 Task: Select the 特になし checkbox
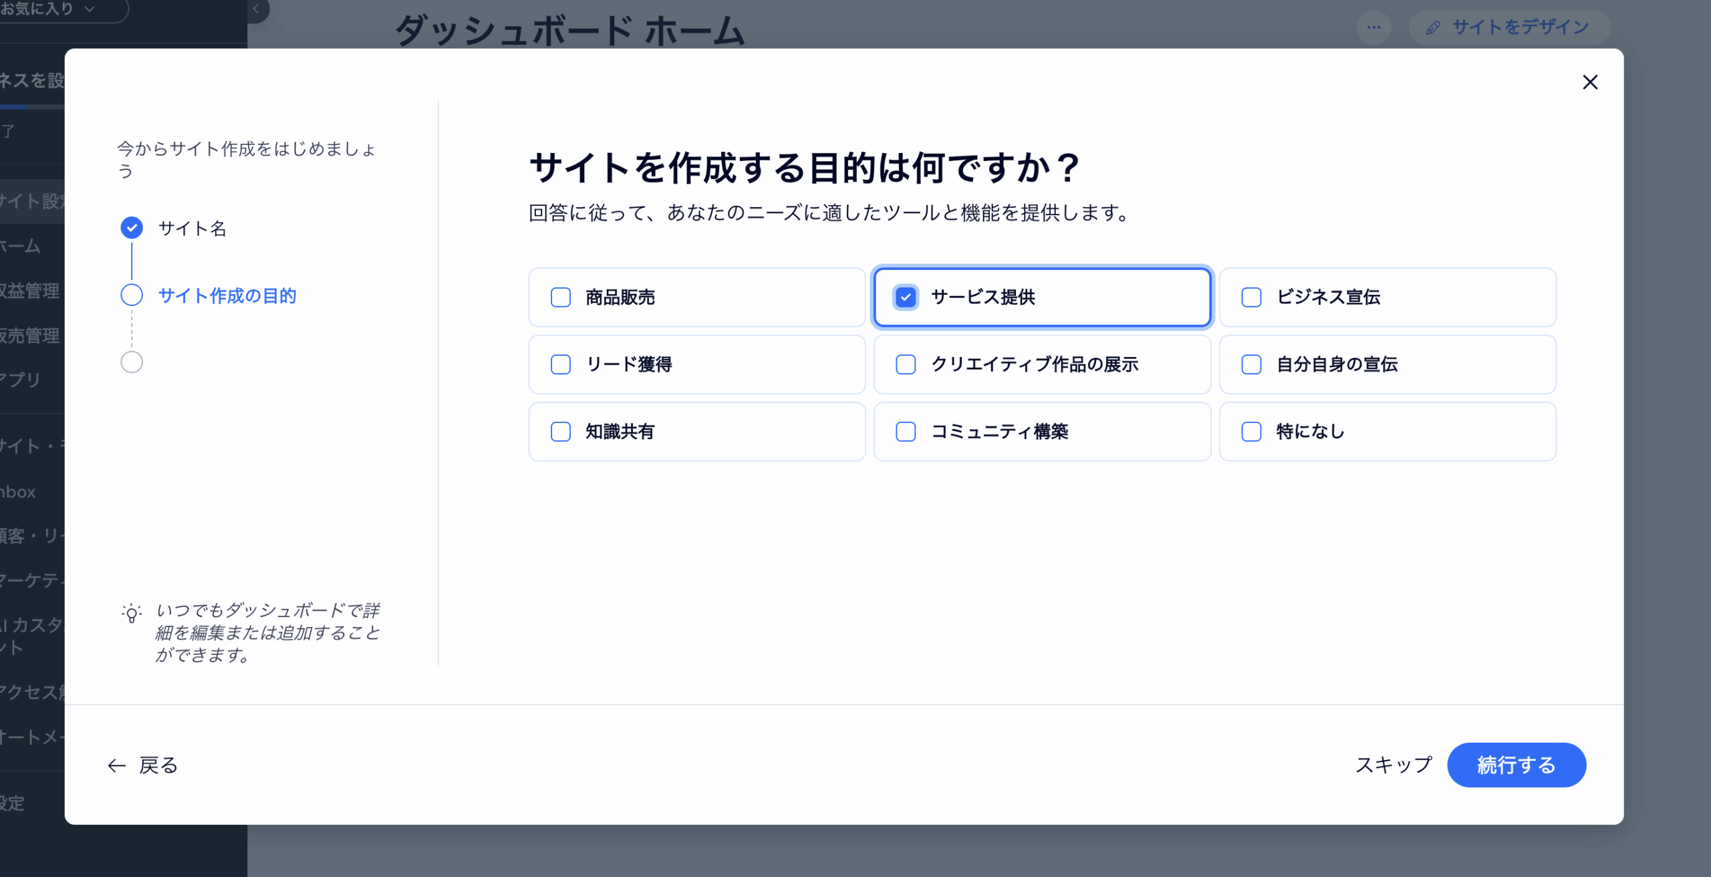click(x=1251, y=431)
